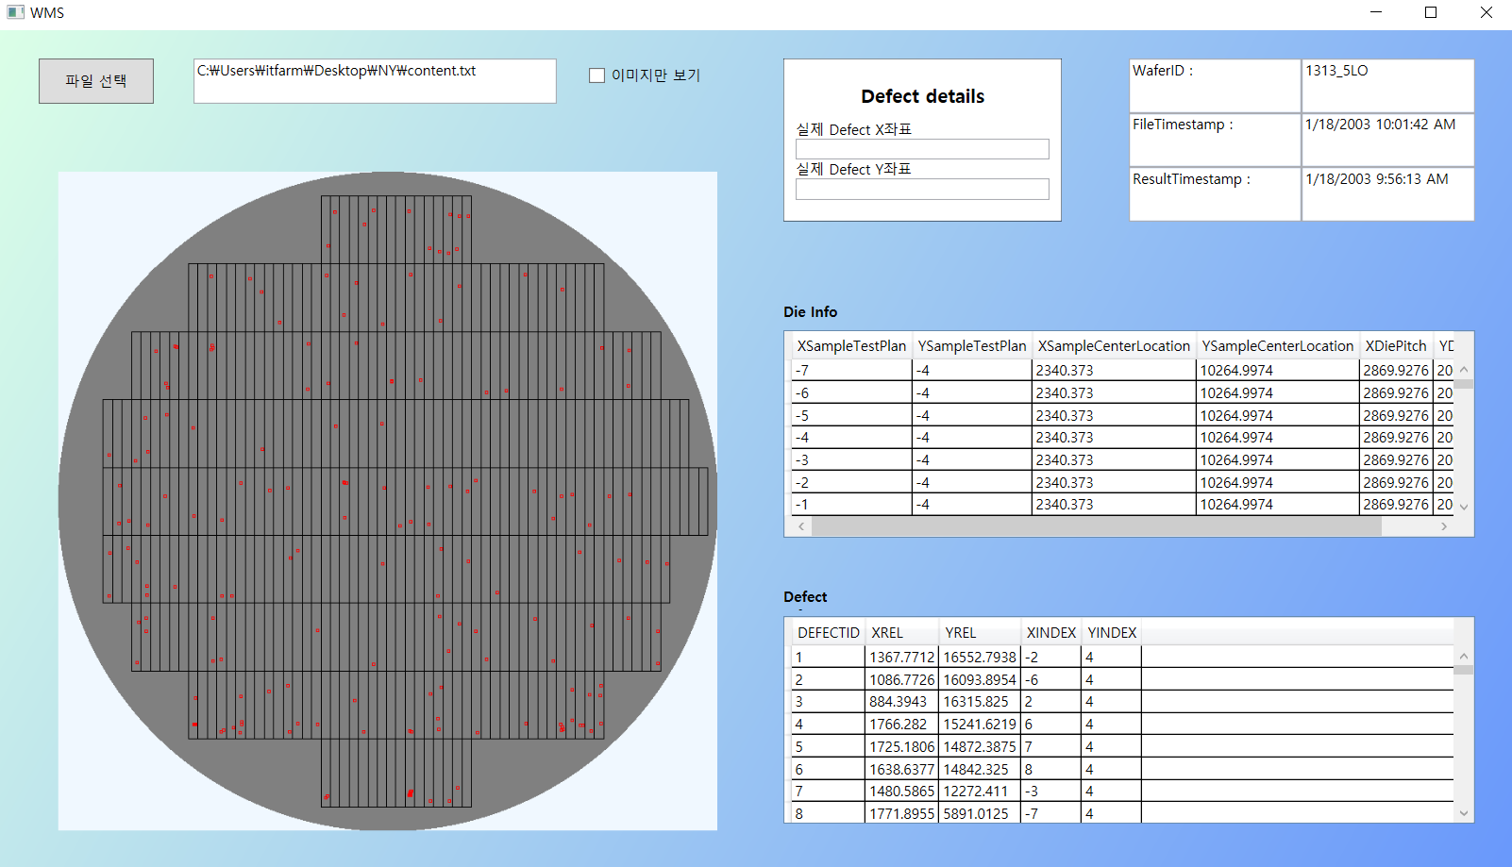The height and width of the screenshot is (867, 1512).
Task: Select the YSampleCenterLocation column header
Action: [1277, 345]
